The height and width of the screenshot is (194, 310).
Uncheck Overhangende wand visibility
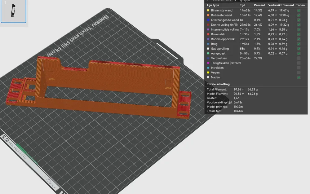pos(299,20)
